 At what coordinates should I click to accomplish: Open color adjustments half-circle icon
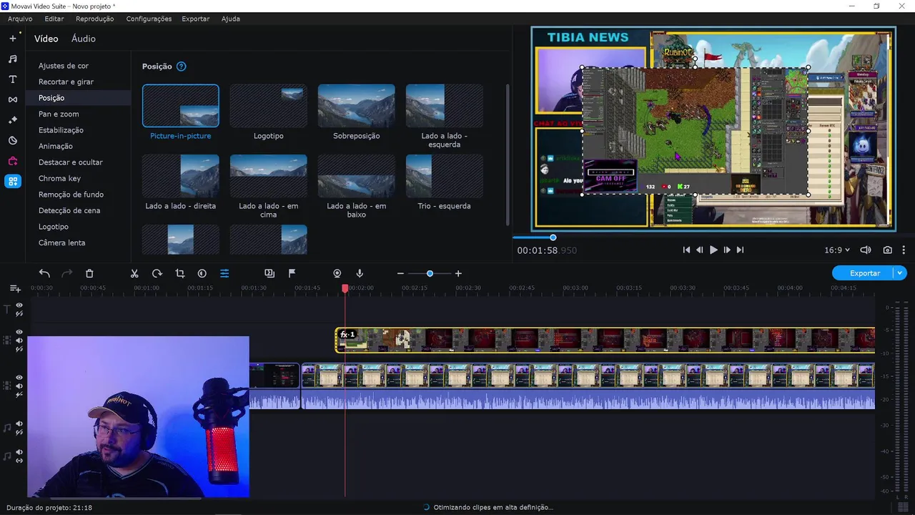pyautogui.click(x=202, y=273)
